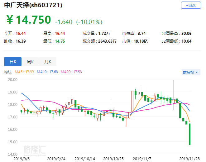The image size is (206, 162).
Task: Click the 市值 market cap 19.18亿
Action: pyautogui.click(x=141, y=41)
